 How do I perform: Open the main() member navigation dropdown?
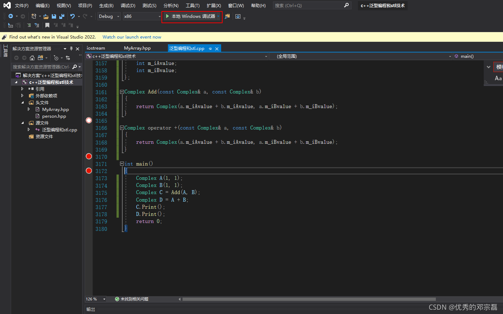coord(478,56)
